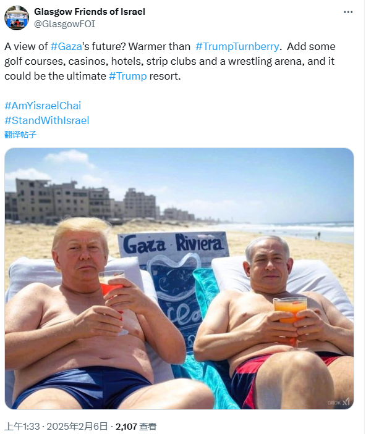Open the #AmYisraelChai hashtag

coord(43,106)
